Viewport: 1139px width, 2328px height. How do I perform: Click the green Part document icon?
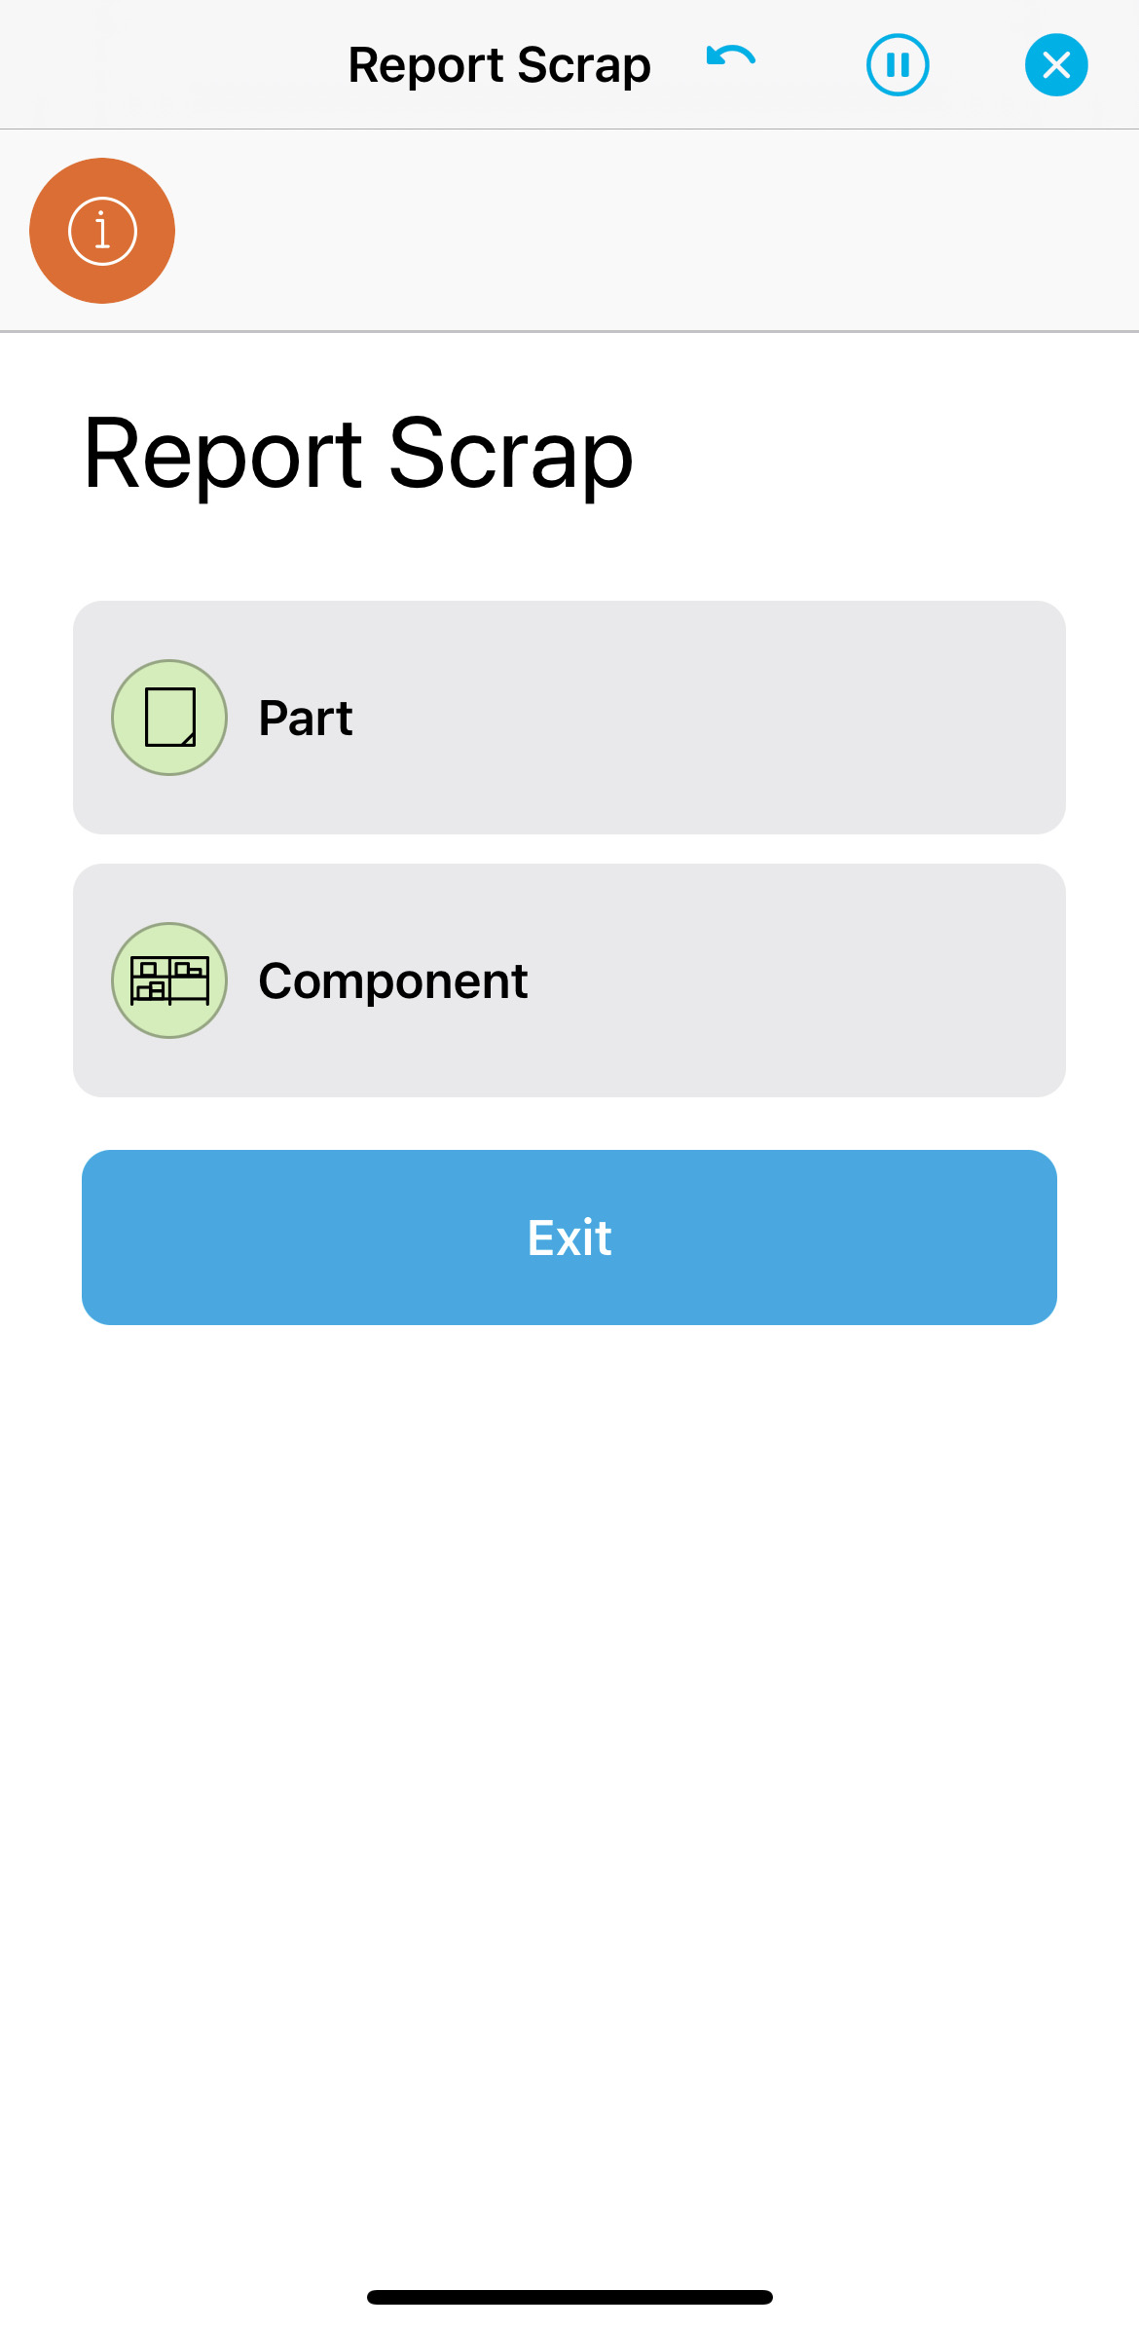[x=169, y=718]
